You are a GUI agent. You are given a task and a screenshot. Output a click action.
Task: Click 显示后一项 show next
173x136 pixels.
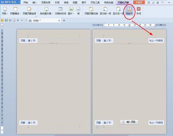coord(118,11)
